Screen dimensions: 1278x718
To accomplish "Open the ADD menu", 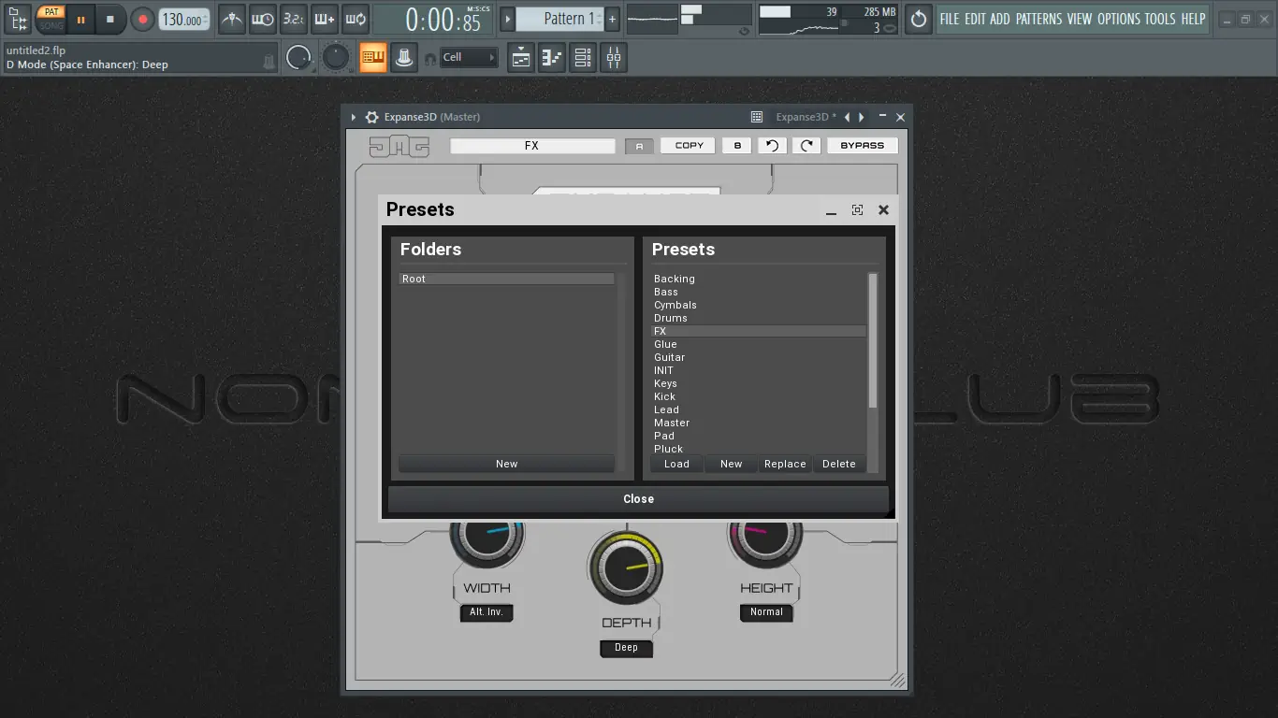I will point(1000,19).
